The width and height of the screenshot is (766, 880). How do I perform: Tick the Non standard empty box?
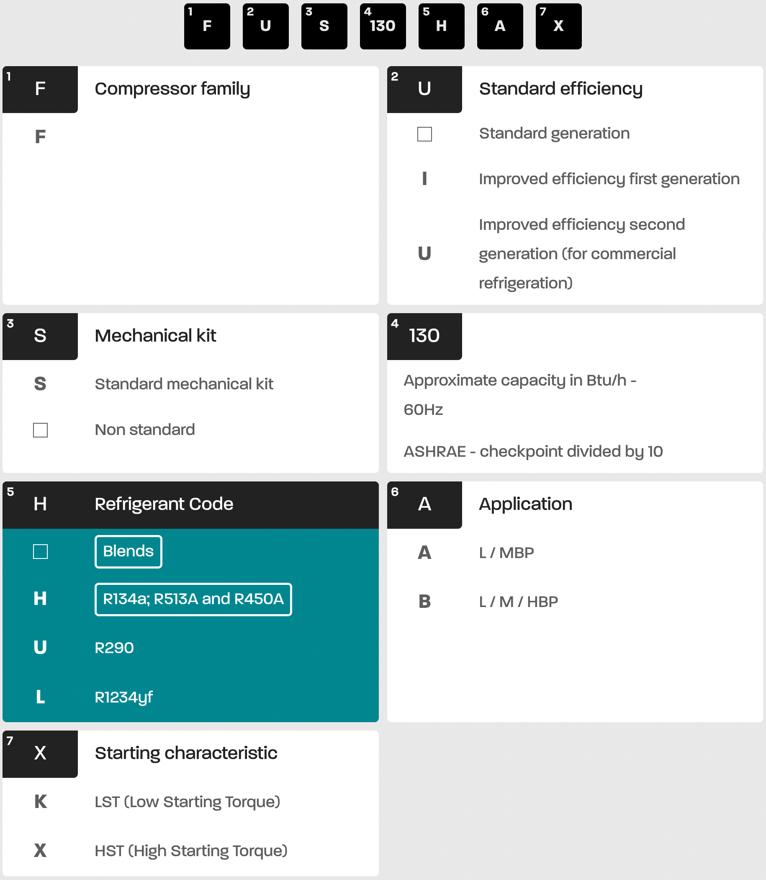40,430
